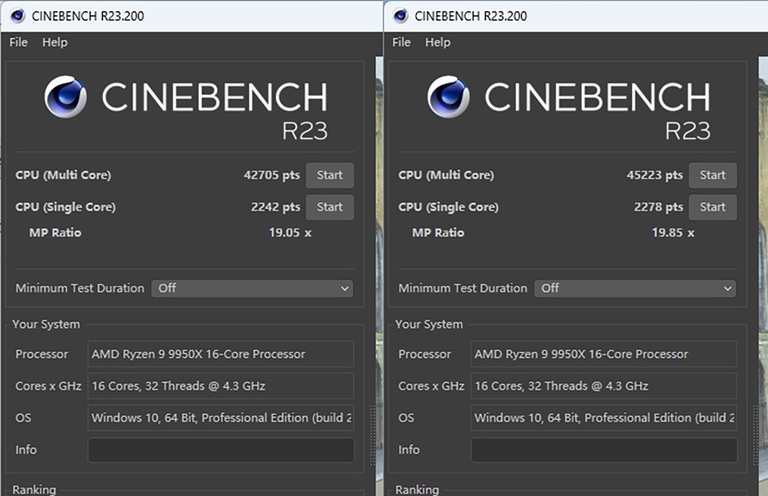Screen dimensions: 768x496
Task: Start the Single Core test showing 2242 pts
Action: (x=330, y=207)
